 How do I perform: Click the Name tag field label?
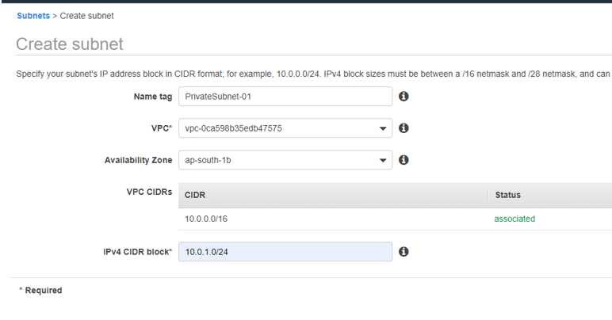pos(153,97)
